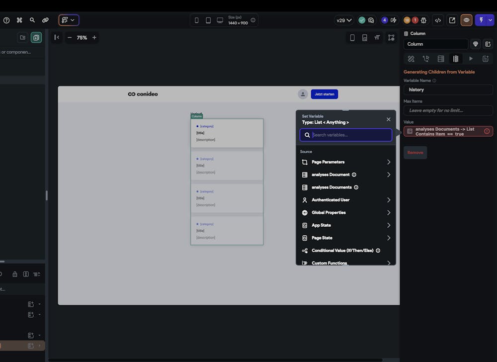Open the help question mark icon

tap(6, 20)
